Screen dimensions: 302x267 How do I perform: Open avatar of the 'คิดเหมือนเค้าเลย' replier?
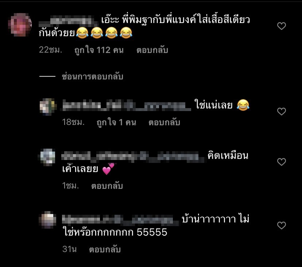48,157
